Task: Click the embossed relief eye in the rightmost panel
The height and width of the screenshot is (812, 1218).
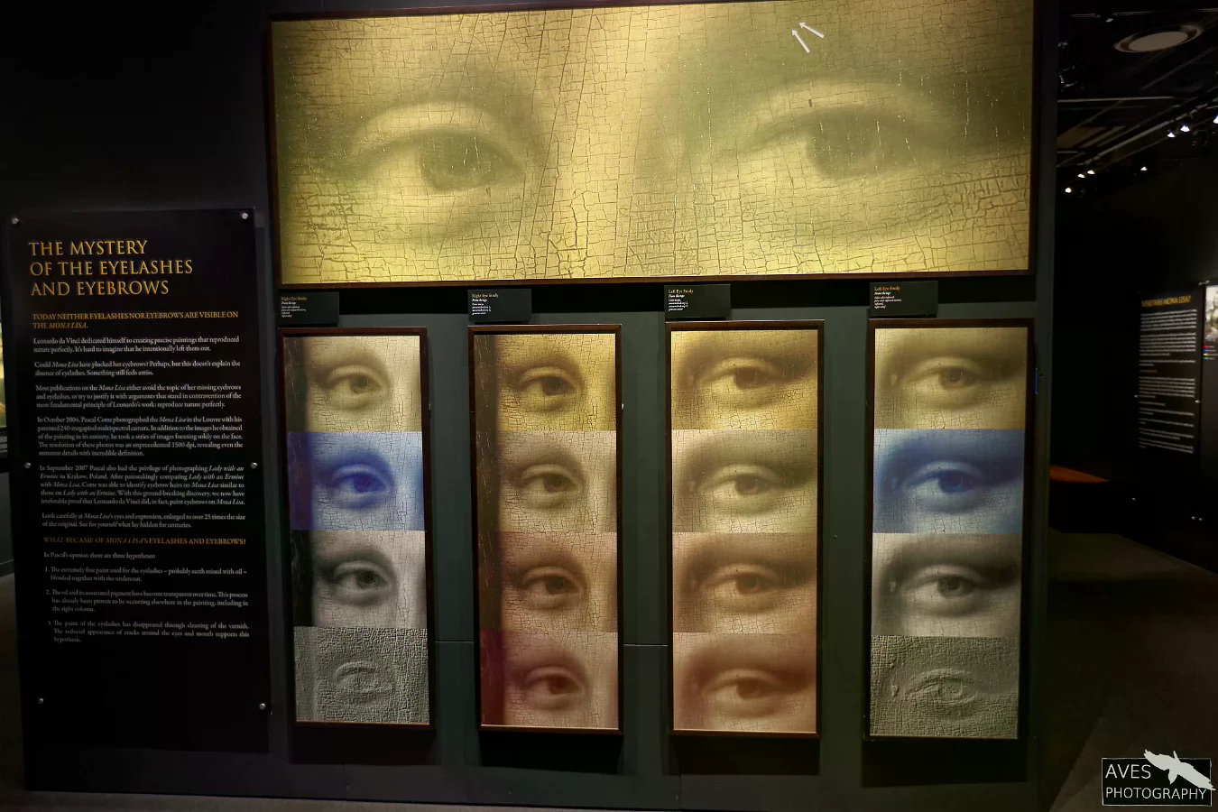Action: (945, 686)
